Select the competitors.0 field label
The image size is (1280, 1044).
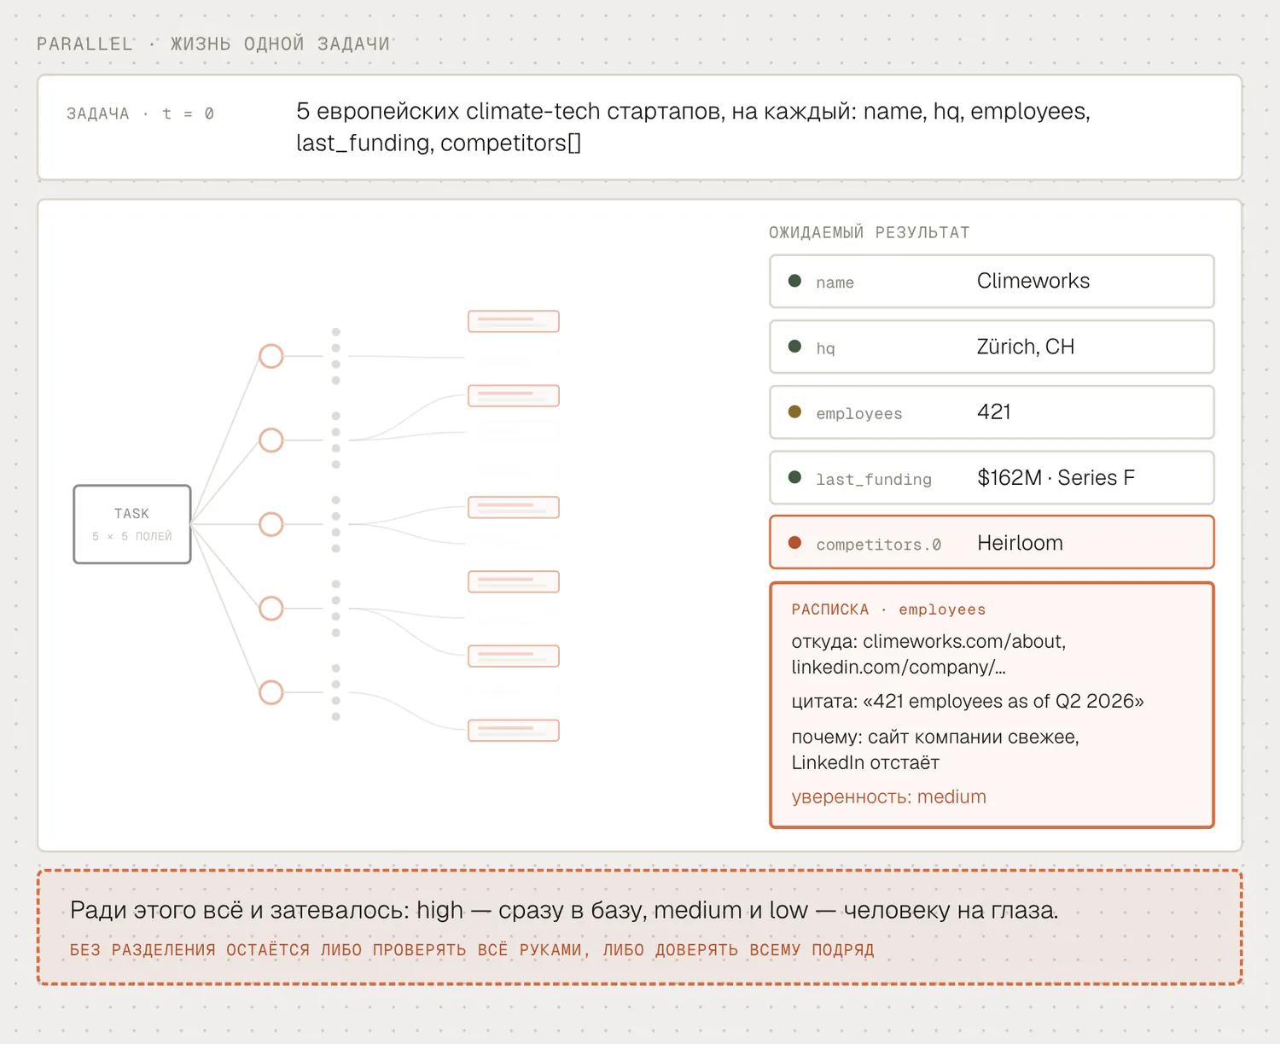point(879,545)
